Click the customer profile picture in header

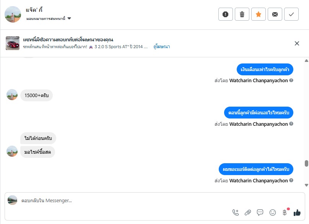[x=13, y=14]
